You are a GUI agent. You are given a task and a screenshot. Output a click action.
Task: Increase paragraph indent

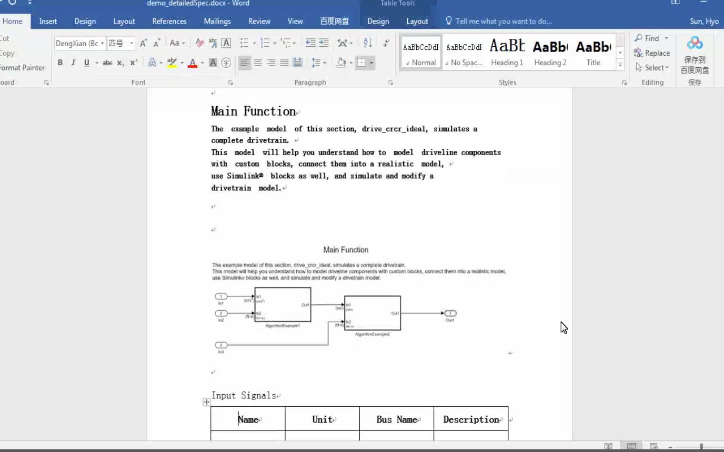click(324, 43)
